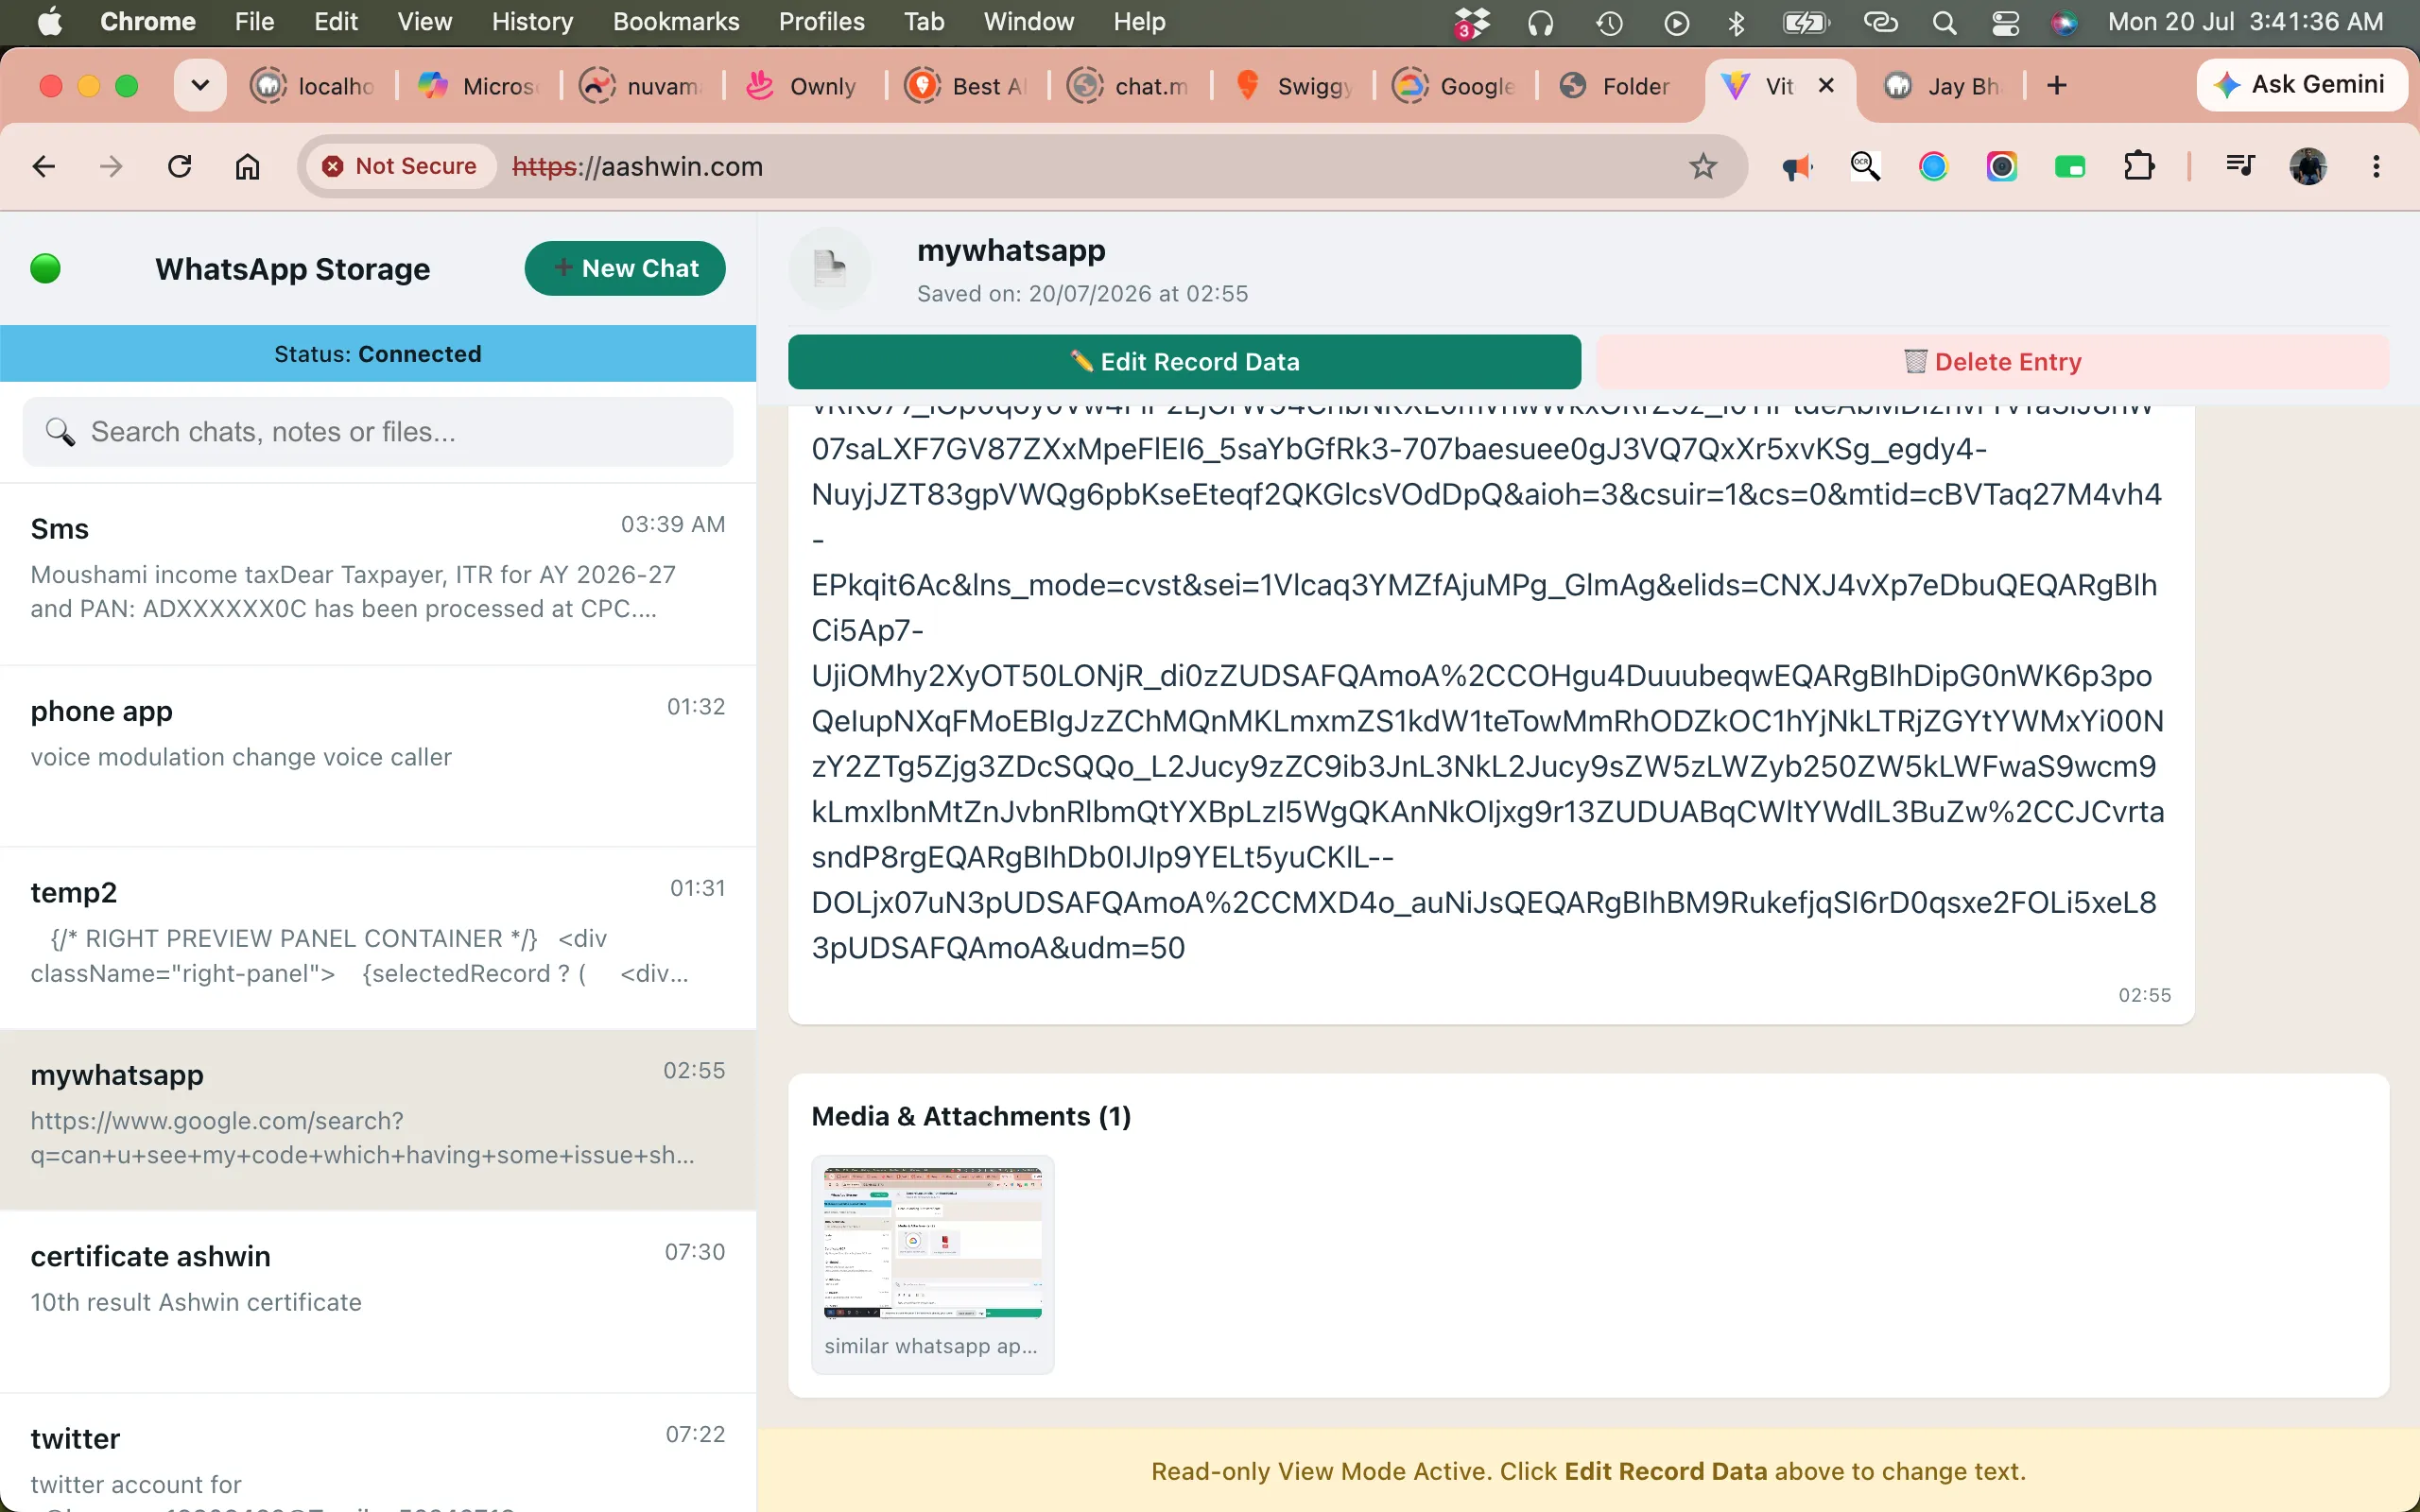Viewport: 2420px width, 1512px height.
Task: Click the camera lens extension icon
Action: click(x=2002, y=166)
